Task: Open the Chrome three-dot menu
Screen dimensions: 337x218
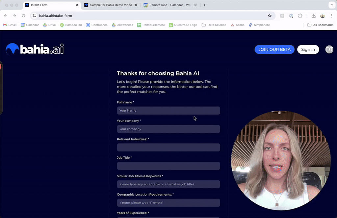Action: click(x=331, y=16)
